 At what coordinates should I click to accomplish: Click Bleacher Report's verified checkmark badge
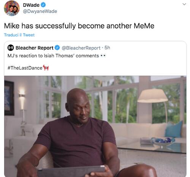[x=57, y=48]
